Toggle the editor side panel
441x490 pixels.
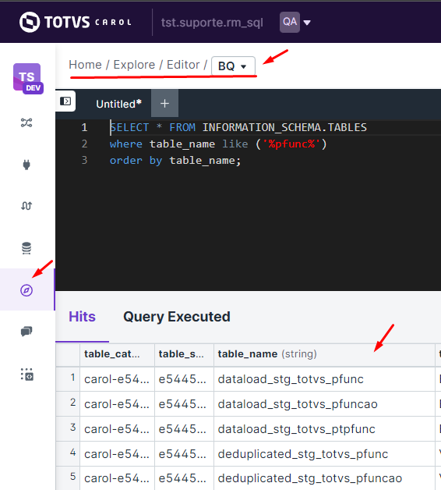(65, 101)
